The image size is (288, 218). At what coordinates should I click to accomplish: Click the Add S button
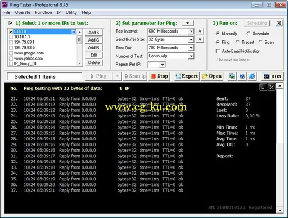[94, 33]
